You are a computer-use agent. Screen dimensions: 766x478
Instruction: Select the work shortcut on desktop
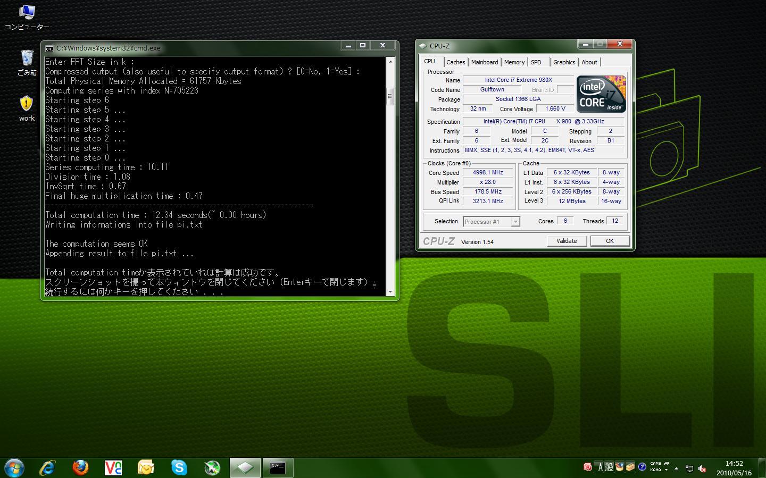tap(27, 108)
